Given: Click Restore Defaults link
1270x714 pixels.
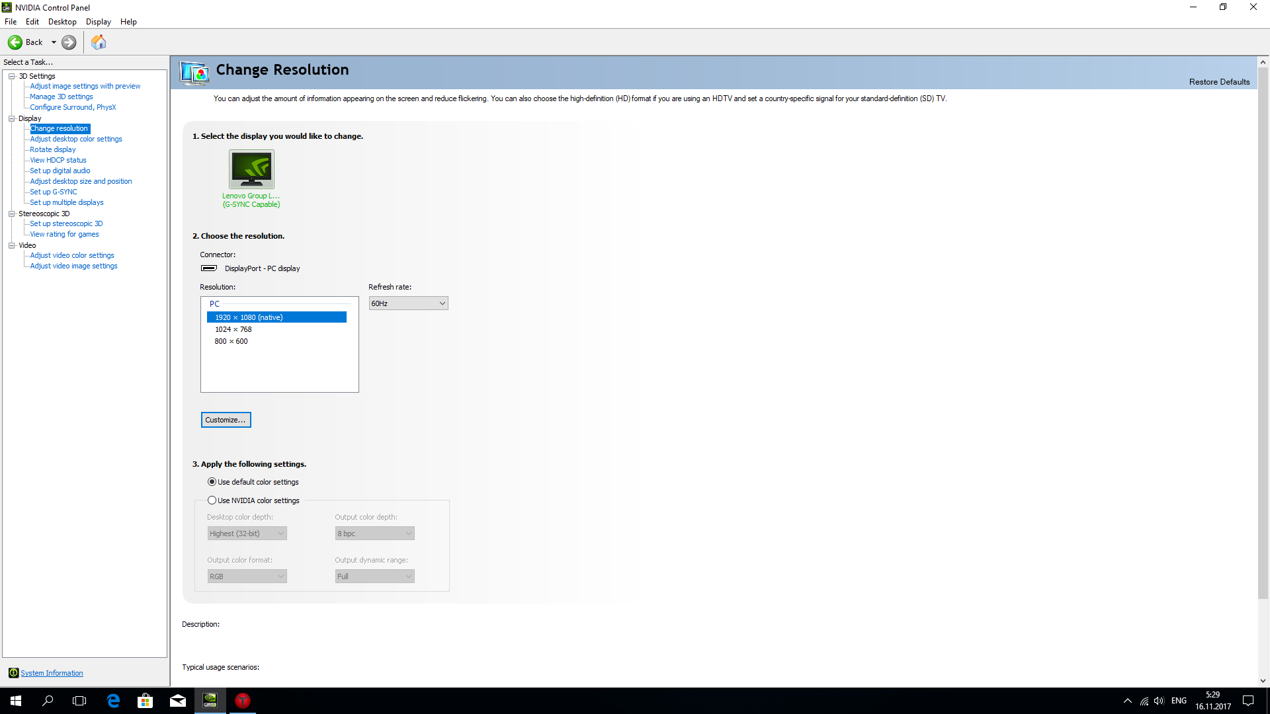Looking at the screenshot, I should point(1219,82).
